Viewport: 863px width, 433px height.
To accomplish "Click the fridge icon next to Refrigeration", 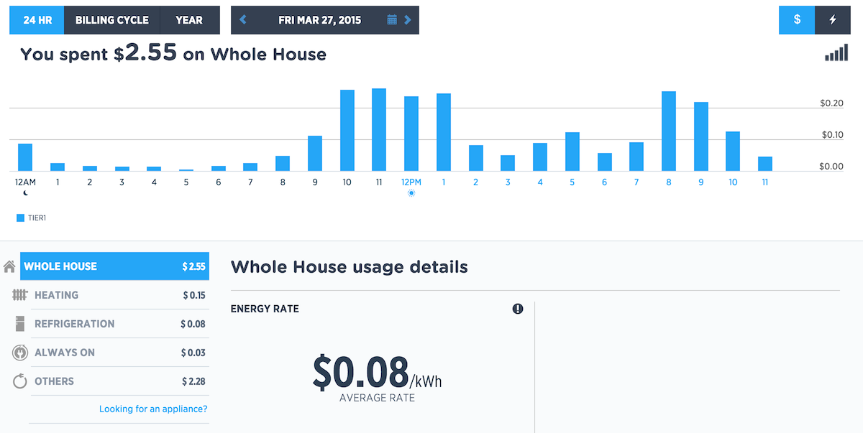I will [20, 324].
